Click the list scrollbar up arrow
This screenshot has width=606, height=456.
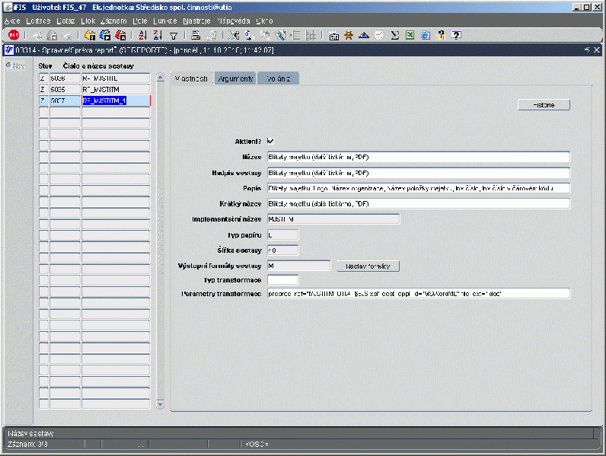(160, 78)
